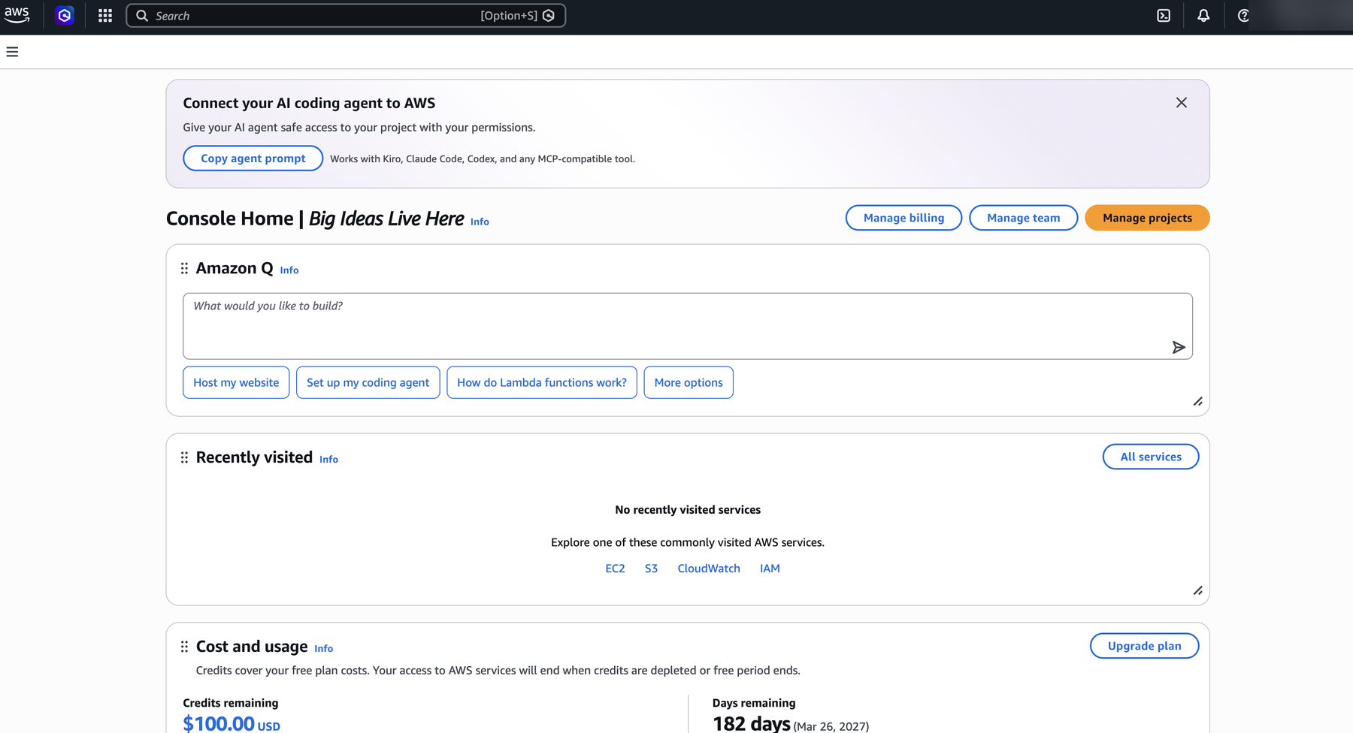Open Info link next to Cost and usage
1353x733 pixels.
click(x=323, y=649)
